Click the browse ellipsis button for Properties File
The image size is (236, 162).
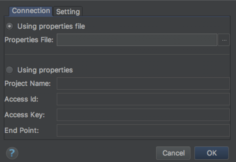[224, 40]
